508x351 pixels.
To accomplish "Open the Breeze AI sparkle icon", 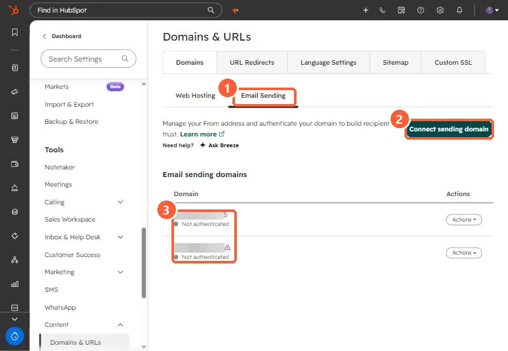I will tap(236, 10).
